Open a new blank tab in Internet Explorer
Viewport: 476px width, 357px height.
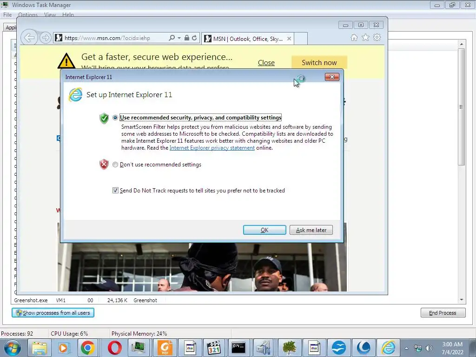(x=301, y=39)
